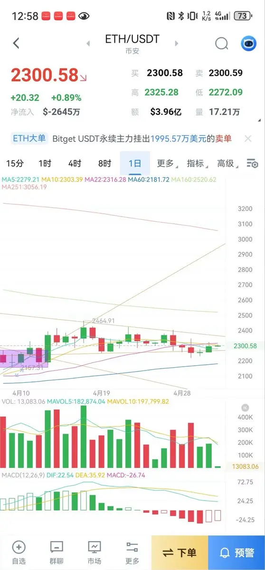
Task: Tap the MA60:2181.72 indicator label
Action: pyautogui.click(x=149, y=180)
